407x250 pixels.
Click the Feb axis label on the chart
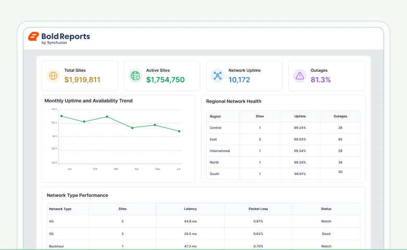[95, 169]
